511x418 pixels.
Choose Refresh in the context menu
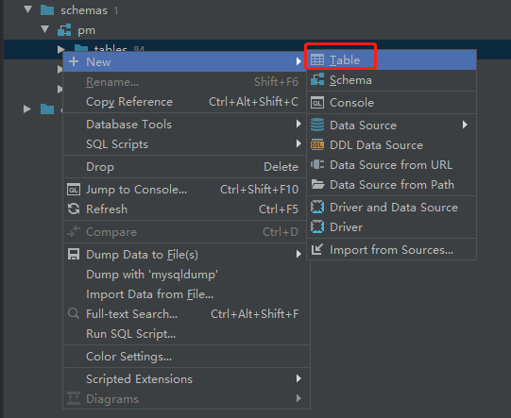(185, 209)
